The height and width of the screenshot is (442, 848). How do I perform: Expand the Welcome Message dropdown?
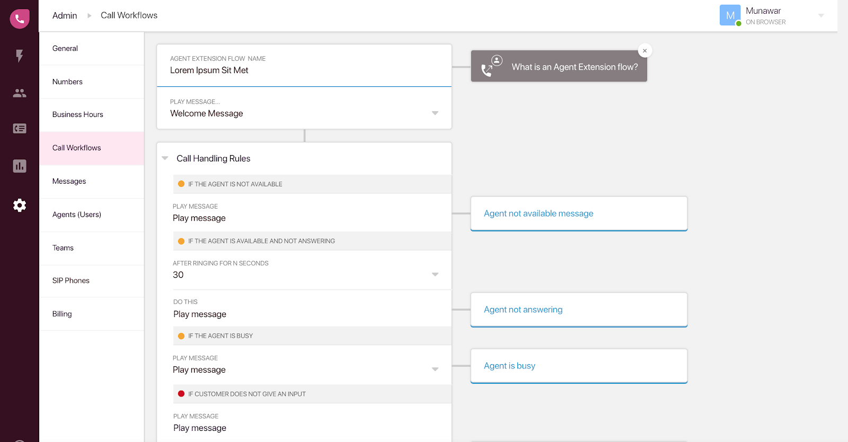[435, 113]
